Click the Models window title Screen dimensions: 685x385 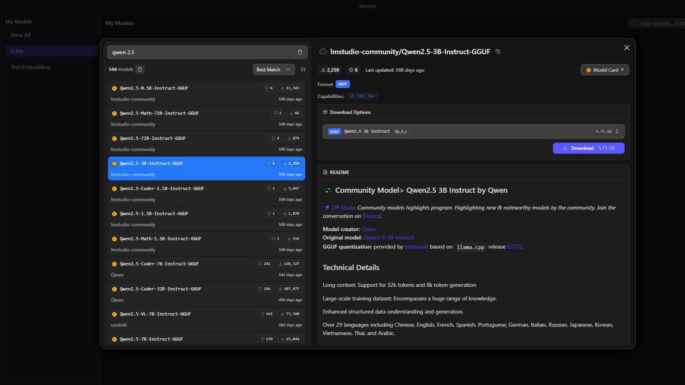point(367,6)
